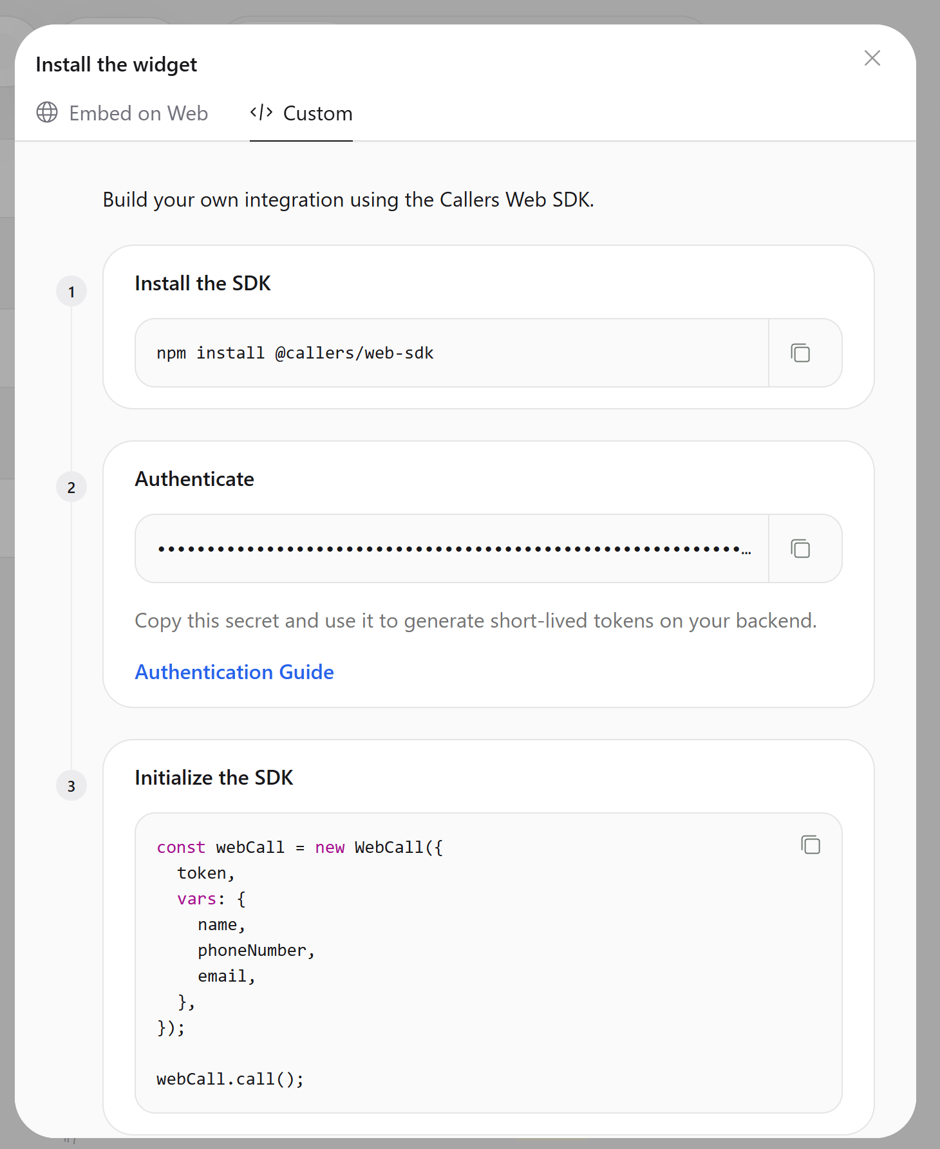Click the Install the SDK heading
The image size is (940, 1149).
(x=203, y=283)
